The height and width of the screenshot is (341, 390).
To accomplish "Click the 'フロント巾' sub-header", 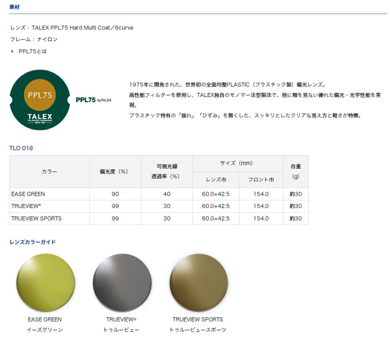I will [261, 179].
